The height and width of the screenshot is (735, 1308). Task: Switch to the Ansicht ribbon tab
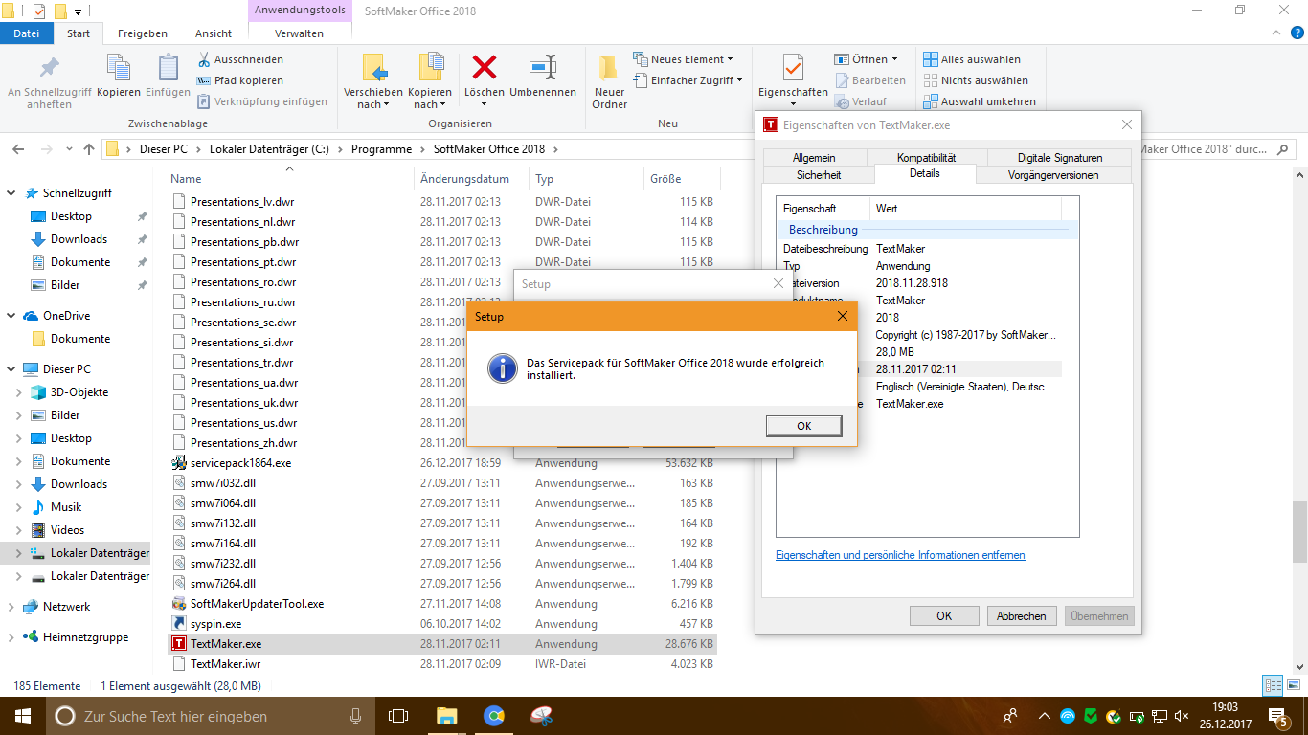214,33
